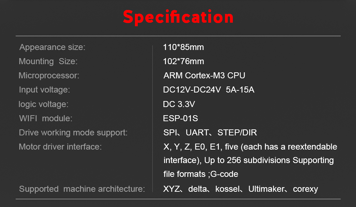The height and width of the screenshot is (207, 356).
Task: Click the file formats ;G-code line
Action: 201,174
